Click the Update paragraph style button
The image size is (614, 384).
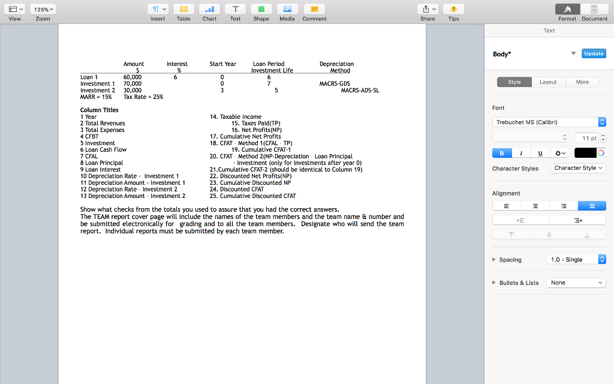pyautogui.click(x=593, y=53)
